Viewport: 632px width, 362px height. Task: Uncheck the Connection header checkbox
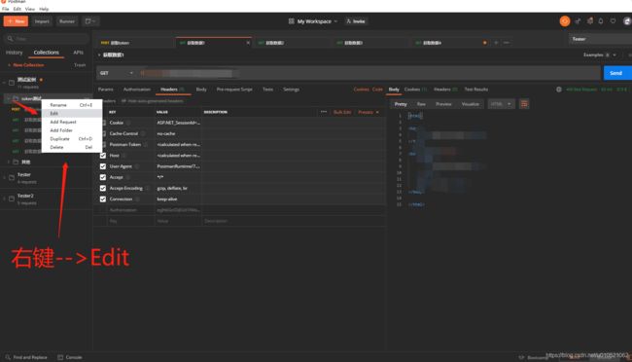coord(103,199)
